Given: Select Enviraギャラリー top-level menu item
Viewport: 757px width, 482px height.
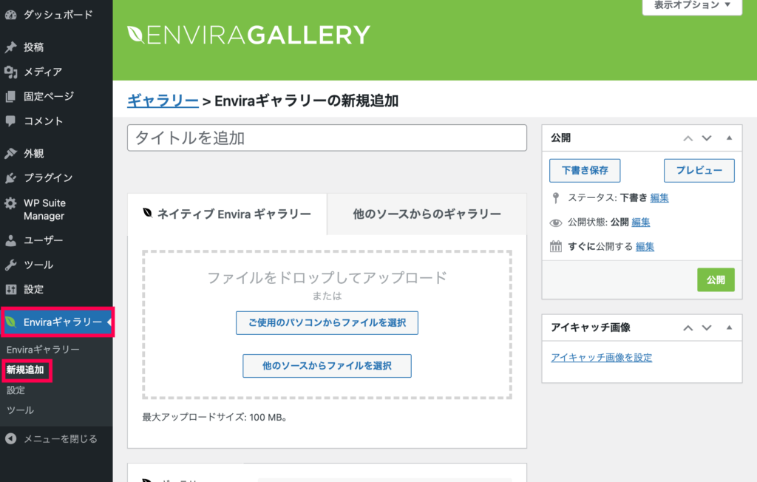Looking at the screenshot, I should click(x=56, y=322).
